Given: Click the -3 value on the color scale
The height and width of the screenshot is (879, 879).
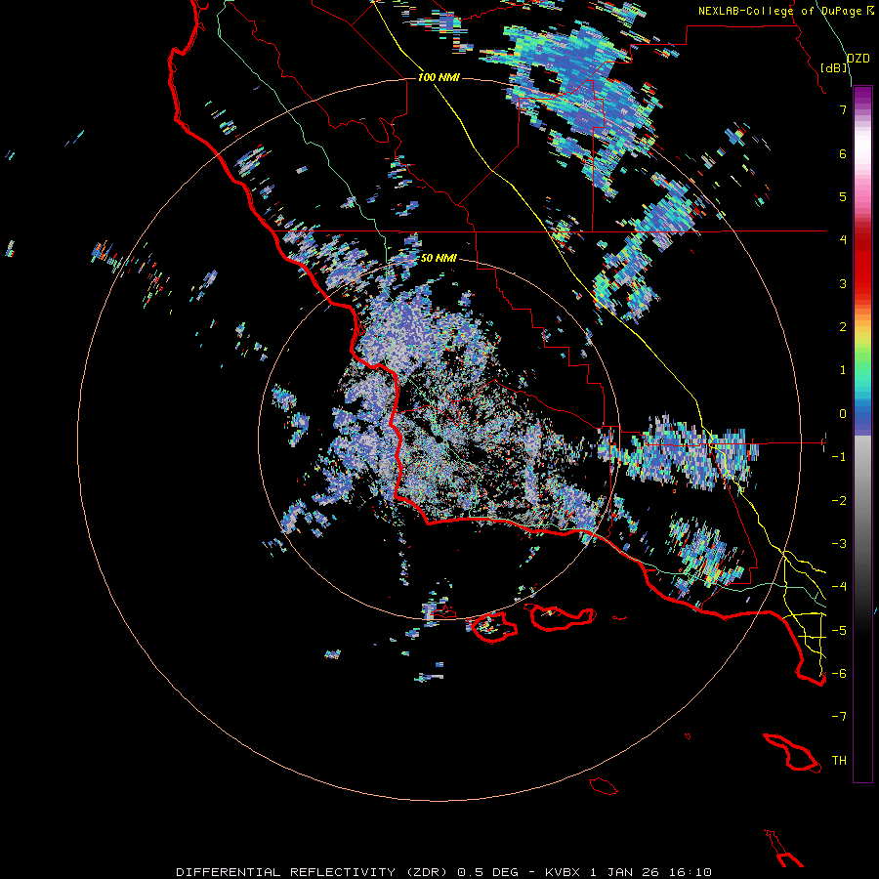Looking at the screenshot, I should (839, 544).
